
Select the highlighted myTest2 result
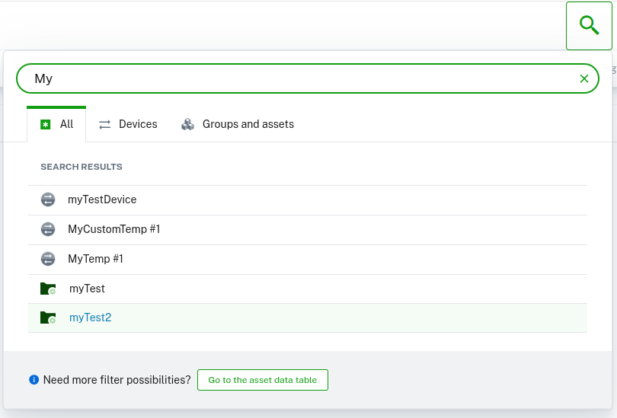coord(90,317)
